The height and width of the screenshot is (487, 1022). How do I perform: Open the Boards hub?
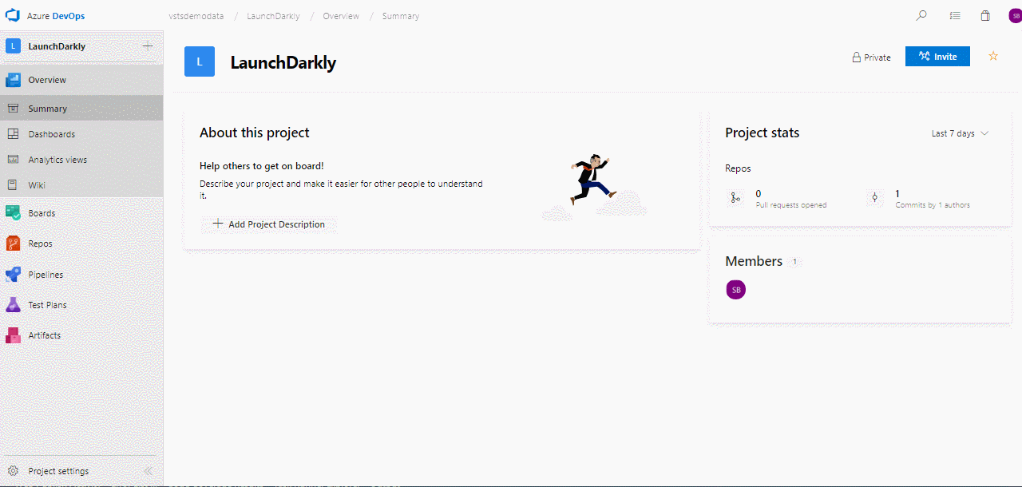[81, 213]
